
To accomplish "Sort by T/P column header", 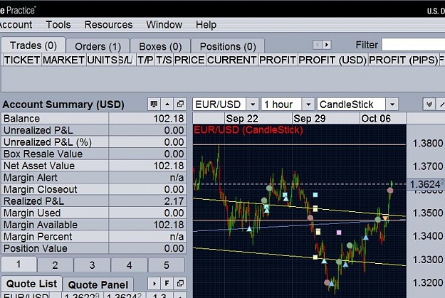I will point(145,60).
